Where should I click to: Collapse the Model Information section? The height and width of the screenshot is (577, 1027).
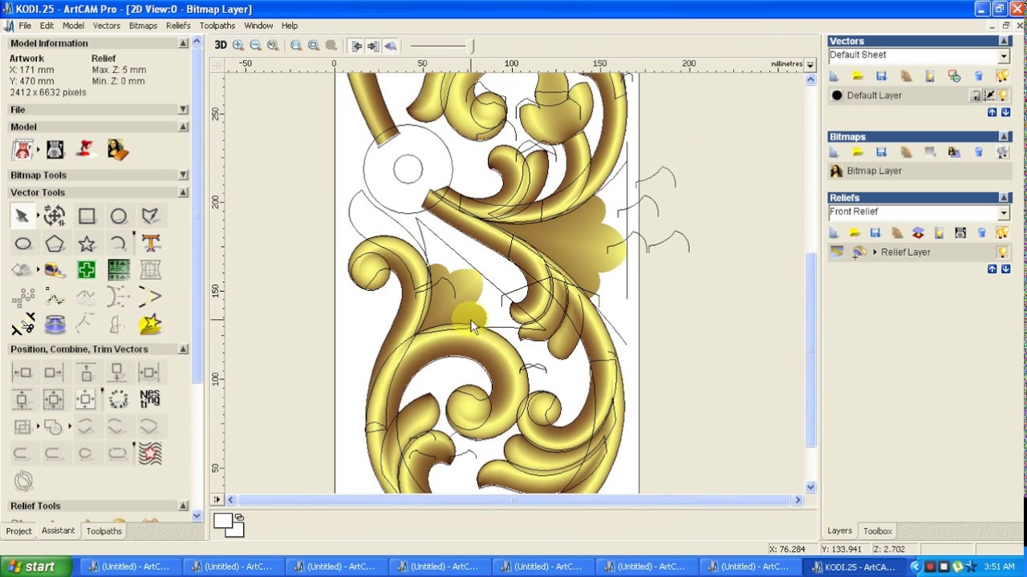coord(184,43)
